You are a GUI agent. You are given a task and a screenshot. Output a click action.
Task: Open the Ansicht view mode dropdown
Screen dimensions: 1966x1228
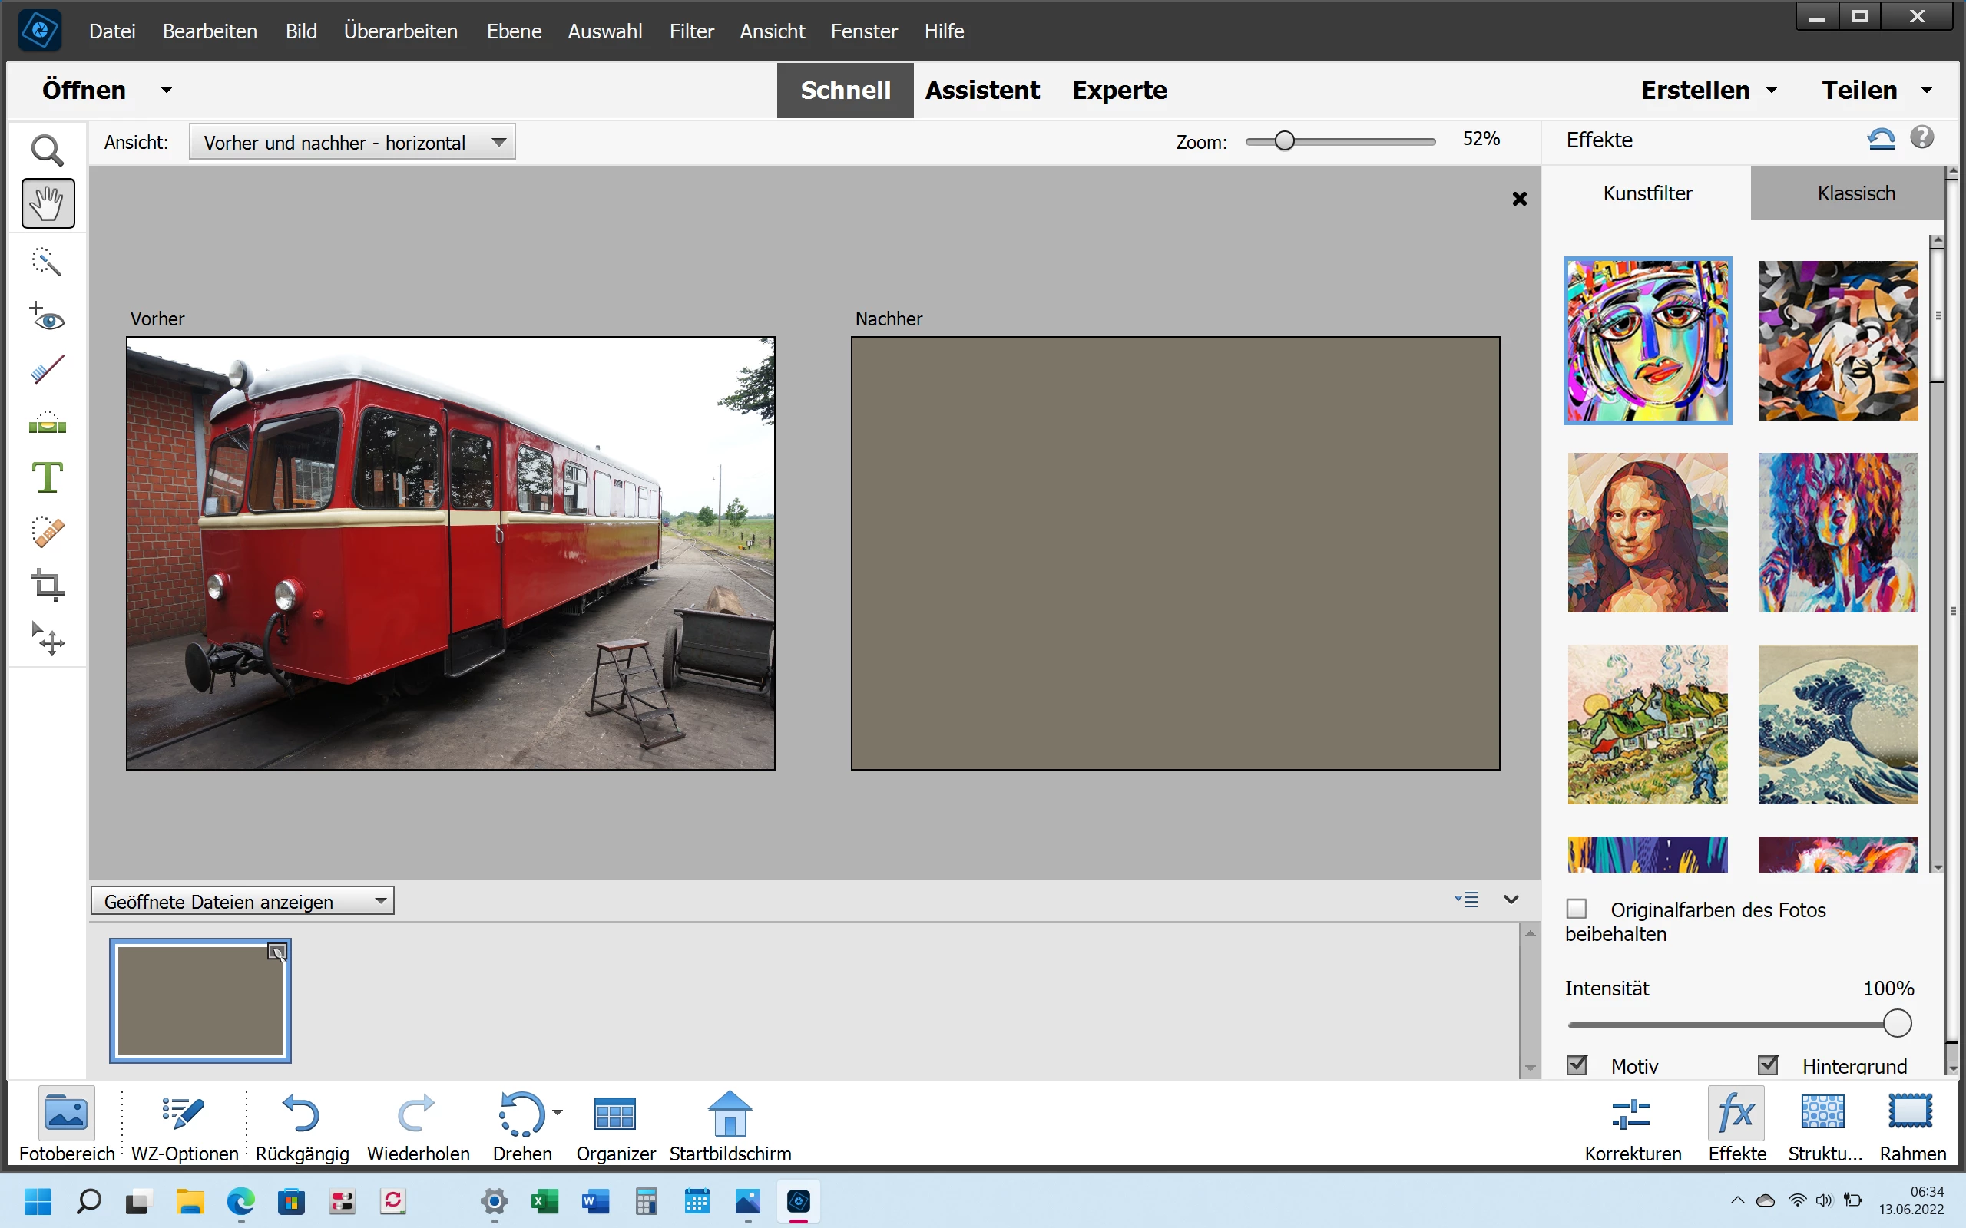click(x=352, y=142)
